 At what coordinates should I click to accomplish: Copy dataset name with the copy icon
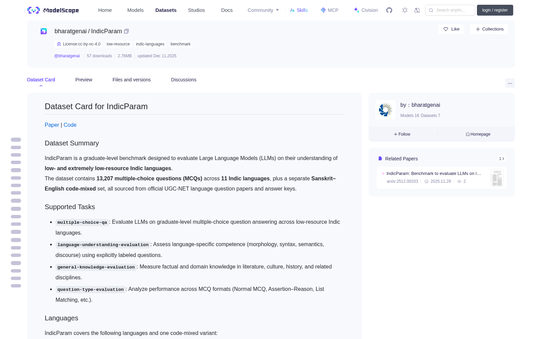[x=126, y=31]
